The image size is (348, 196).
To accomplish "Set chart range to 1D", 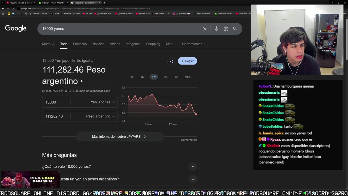I will 131,77.
